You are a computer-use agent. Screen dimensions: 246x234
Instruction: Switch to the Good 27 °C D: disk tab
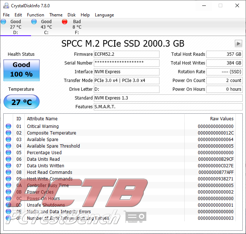click(x=16, y=27)
